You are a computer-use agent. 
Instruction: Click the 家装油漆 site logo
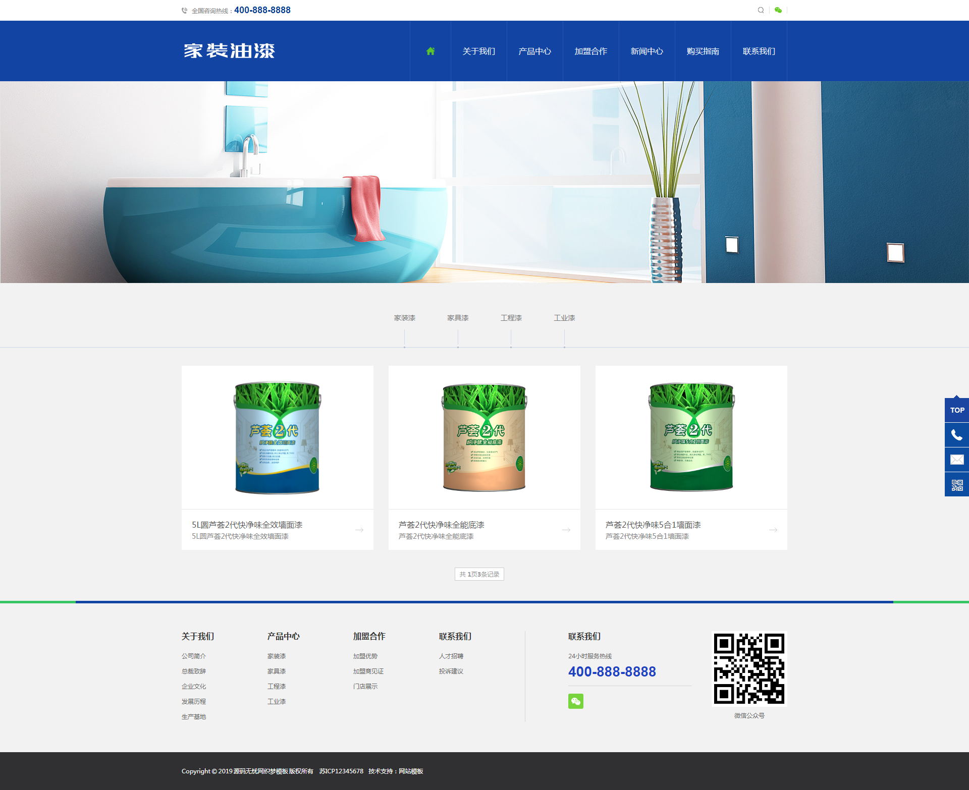click(229, 51)
